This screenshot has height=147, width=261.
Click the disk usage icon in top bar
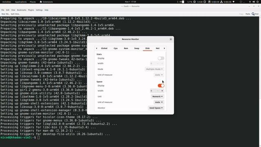point(209,2)
